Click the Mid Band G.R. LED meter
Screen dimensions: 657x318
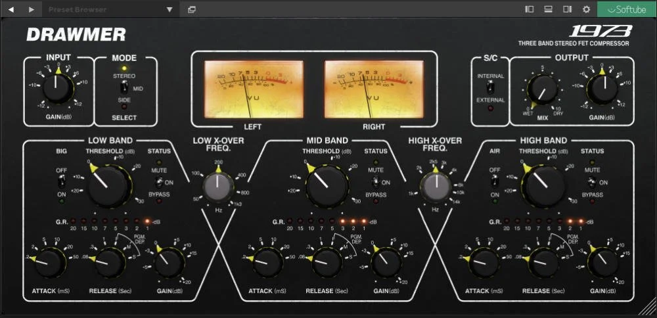(x=327, y=221)
